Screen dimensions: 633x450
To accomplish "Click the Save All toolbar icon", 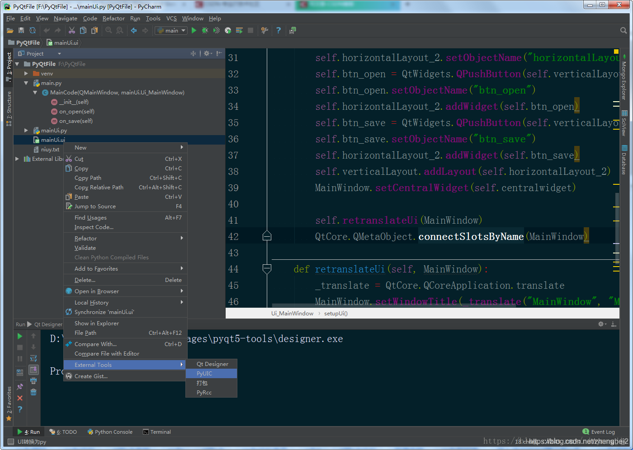I will (21, 30).
